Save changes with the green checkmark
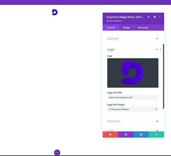Screen dimensions: 171x156 pos(156,134)
